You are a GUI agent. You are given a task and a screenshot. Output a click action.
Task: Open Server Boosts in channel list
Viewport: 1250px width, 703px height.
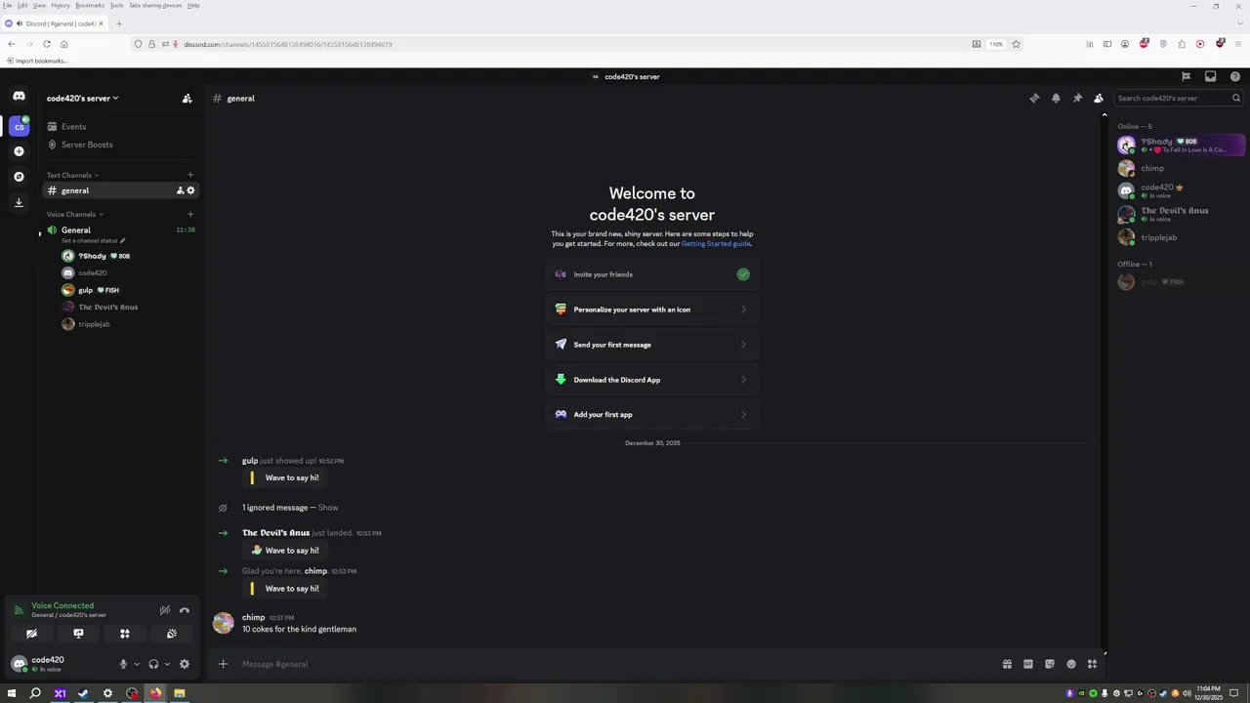click(x=121, y=145)
